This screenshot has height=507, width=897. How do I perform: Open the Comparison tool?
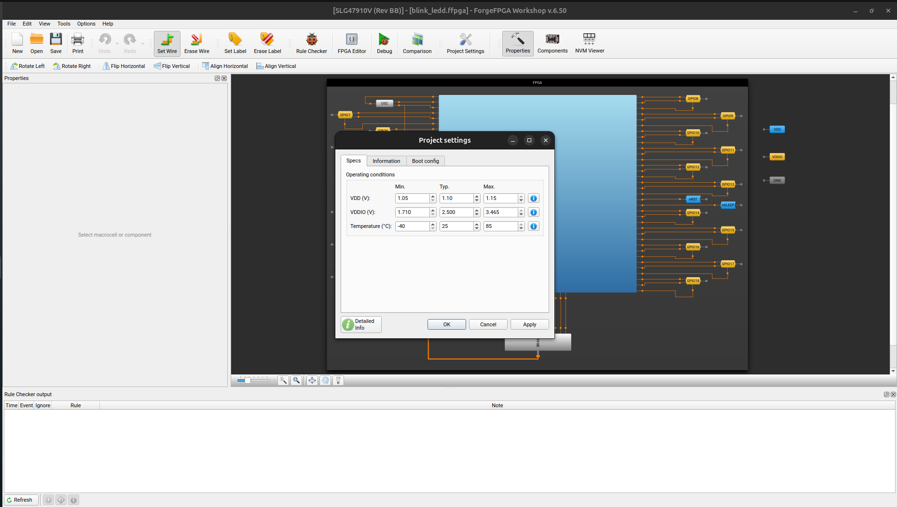pyautogui.click(x=417, y=43)
